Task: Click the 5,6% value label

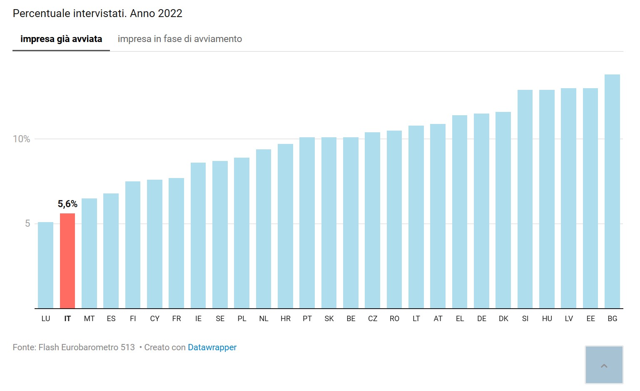Action: 67,204
